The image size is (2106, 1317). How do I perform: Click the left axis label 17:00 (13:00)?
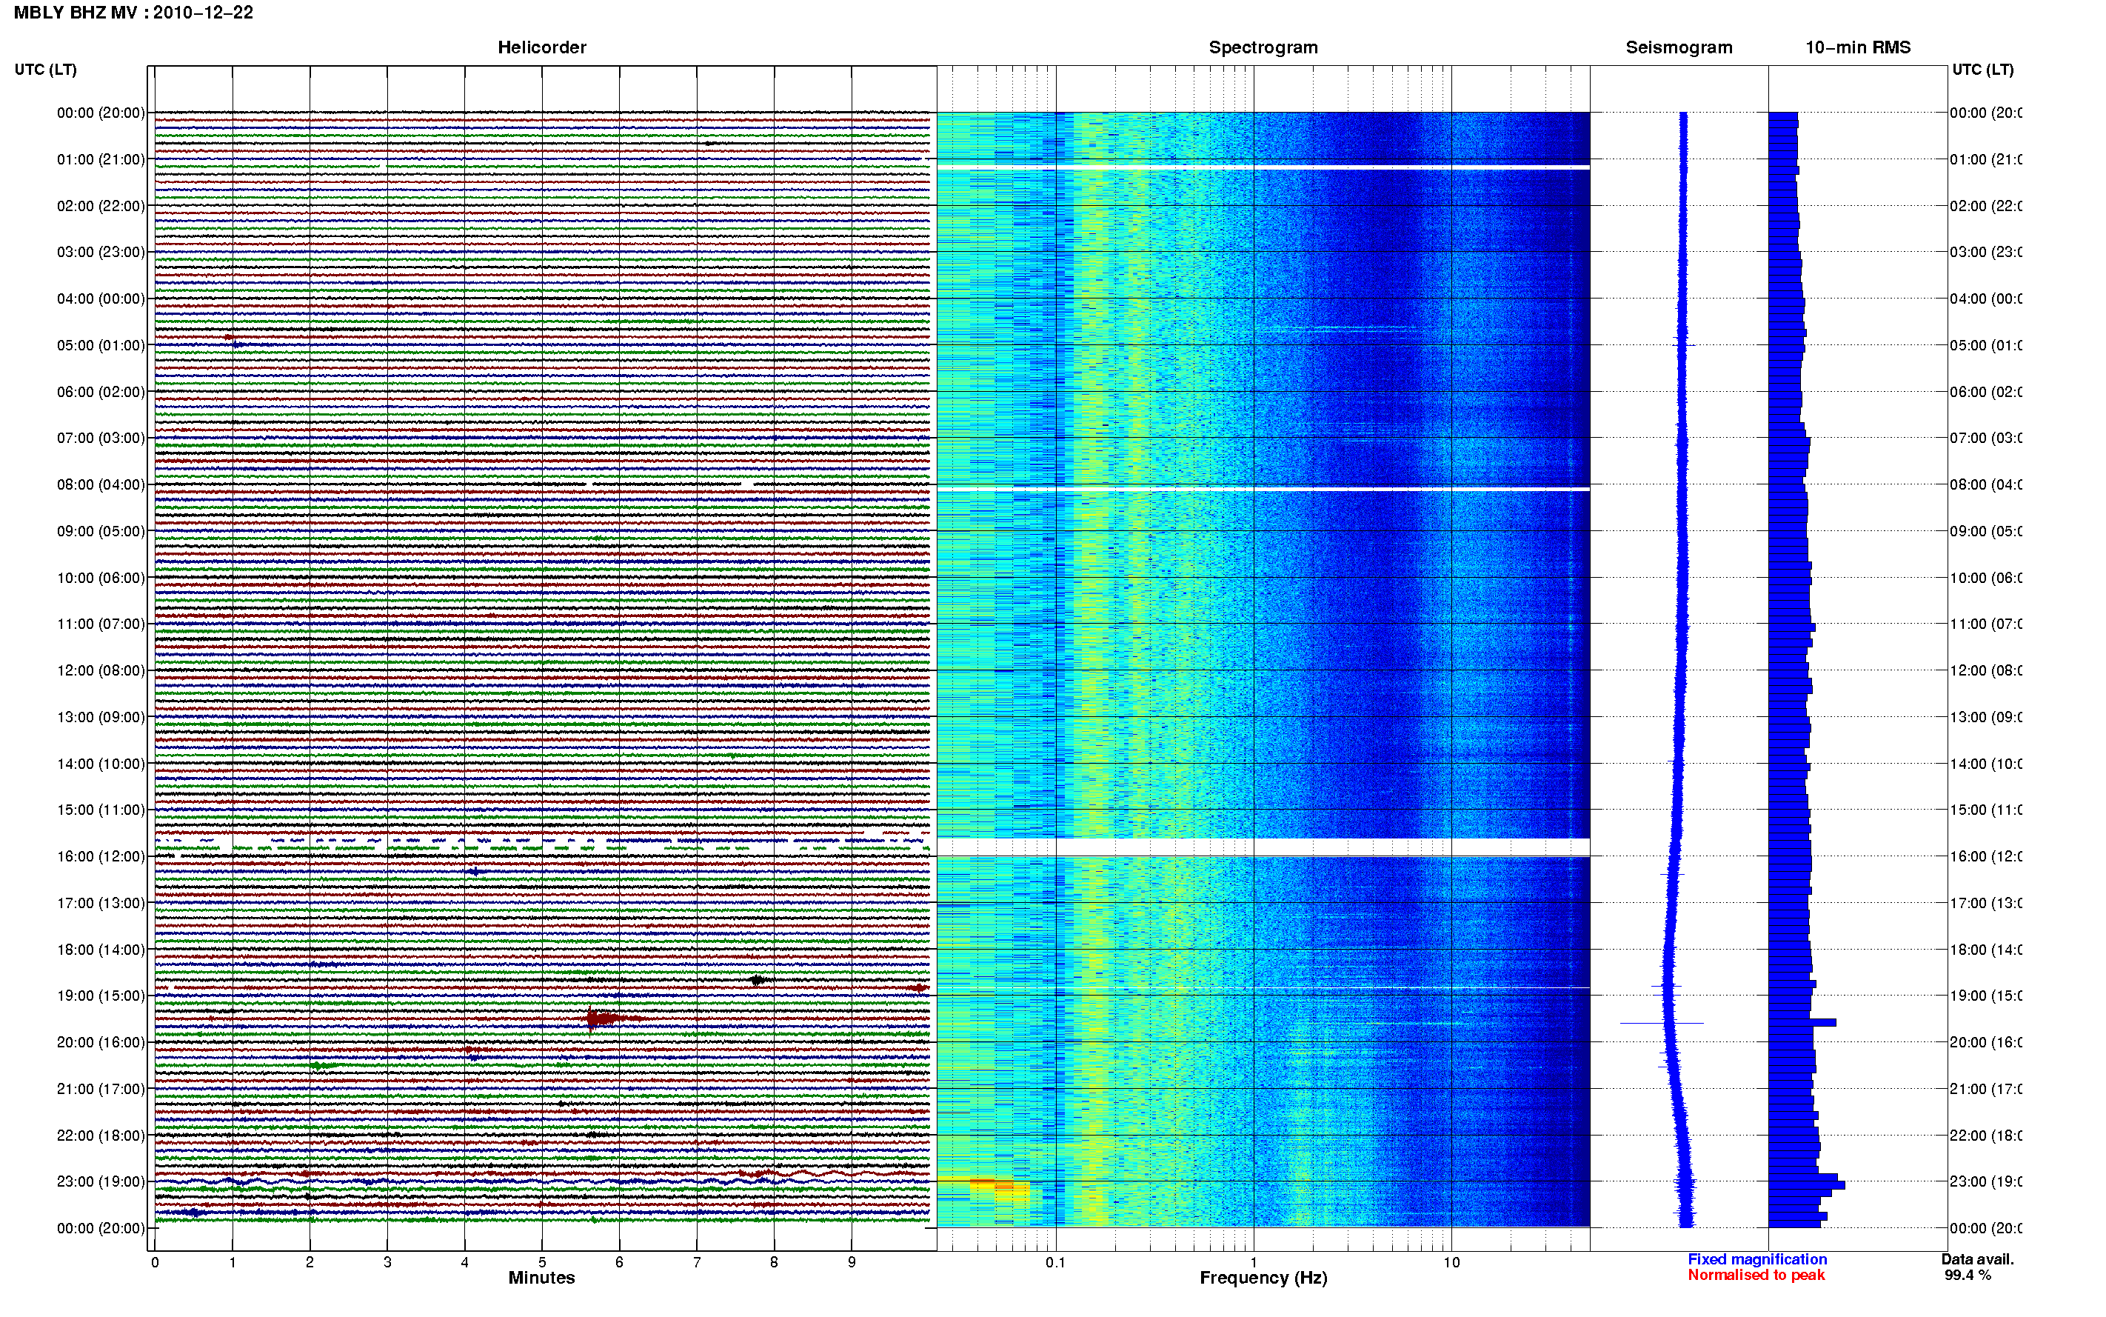(101, 903)
